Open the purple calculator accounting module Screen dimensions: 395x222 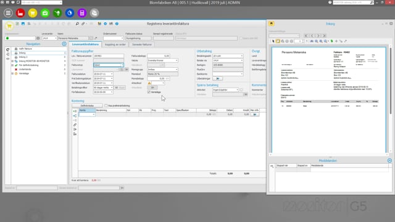(82, 13)
